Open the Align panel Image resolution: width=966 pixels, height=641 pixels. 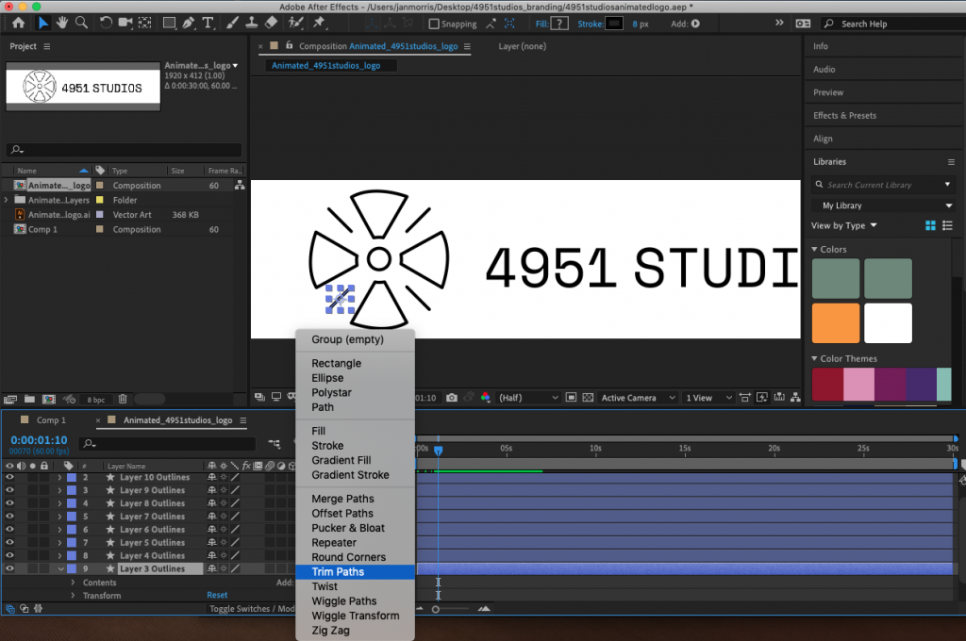[x=823, y=140]
